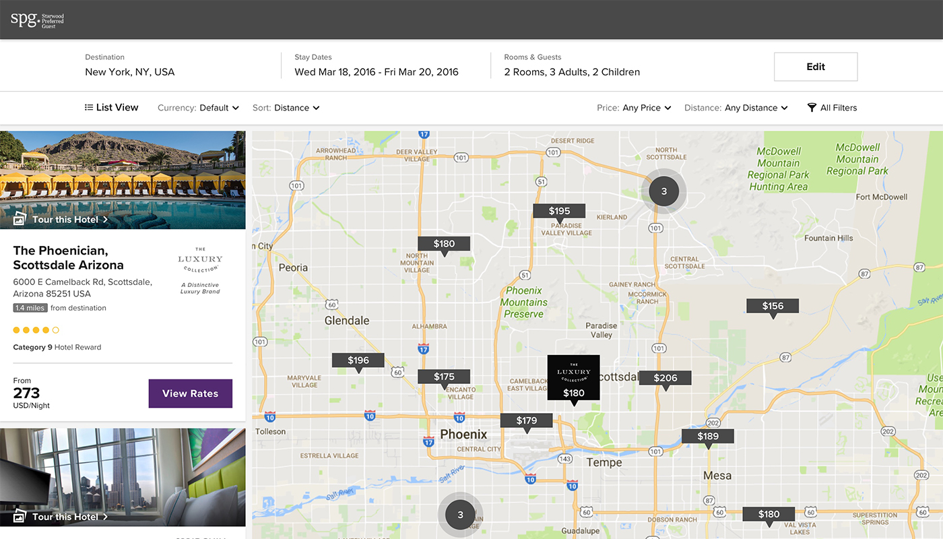Open All Filters panel
This screenshot has height=539, width=943.
tap(832, 108)
